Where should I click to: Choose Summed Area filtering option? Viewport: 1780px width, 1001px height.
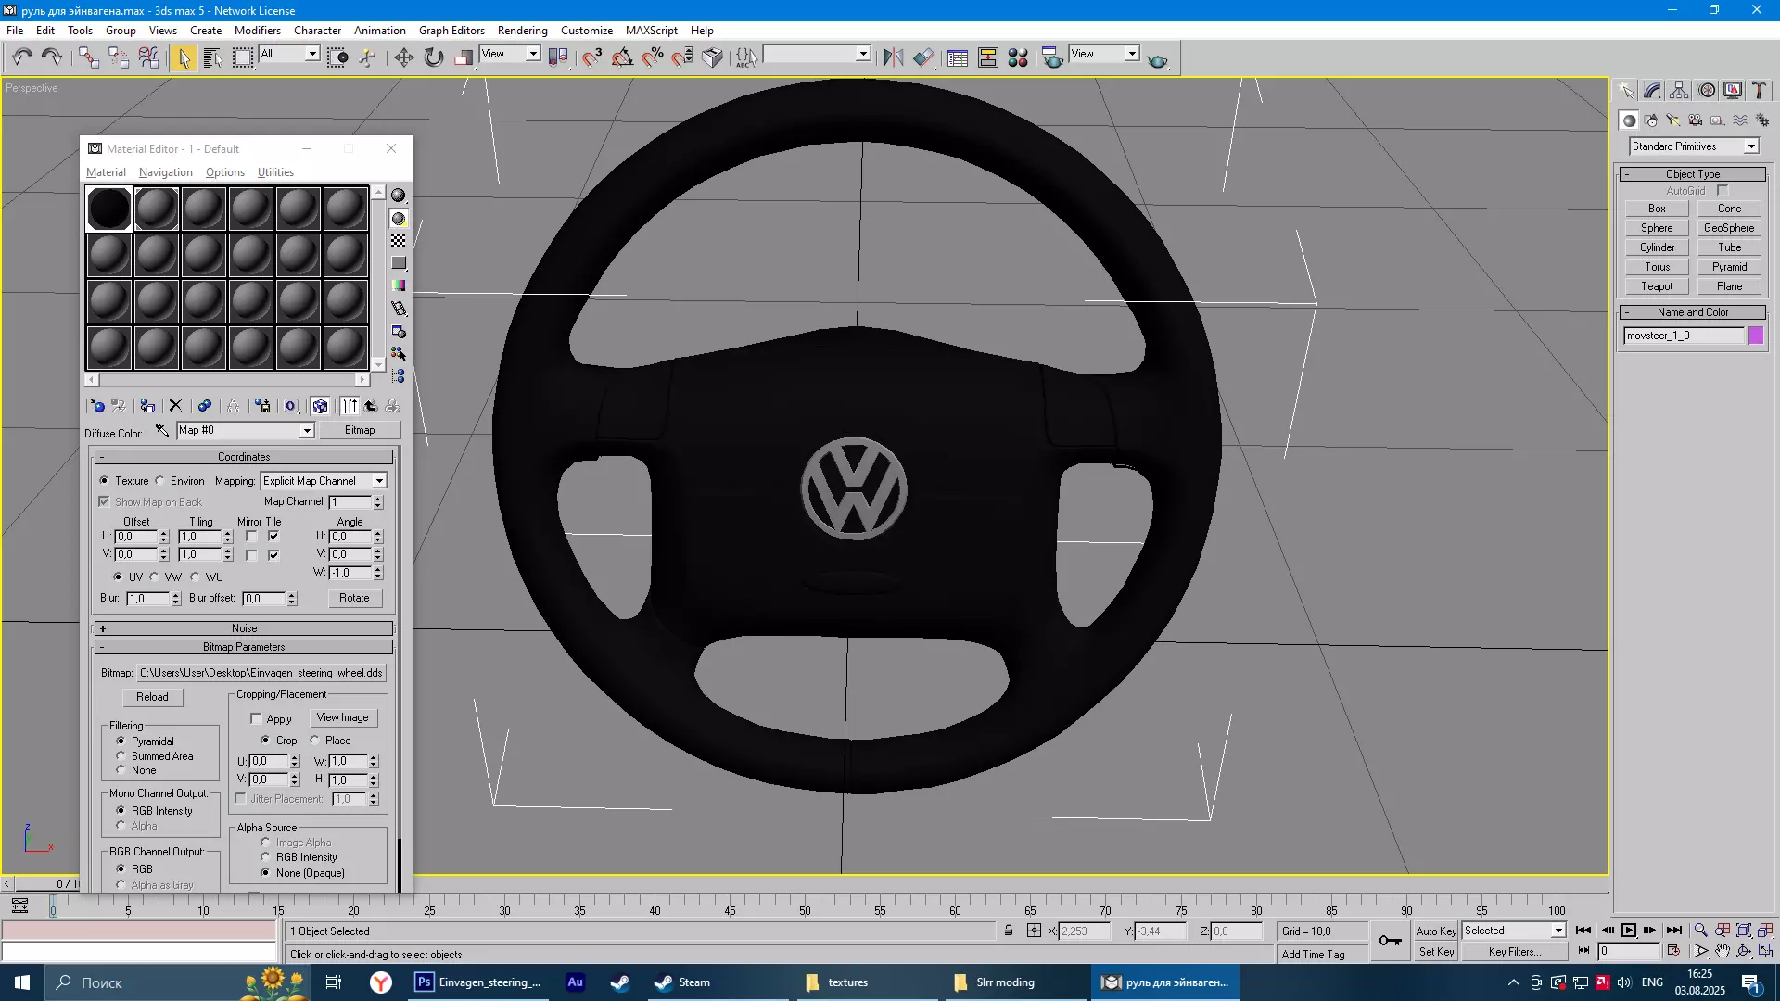coord(121,756)
